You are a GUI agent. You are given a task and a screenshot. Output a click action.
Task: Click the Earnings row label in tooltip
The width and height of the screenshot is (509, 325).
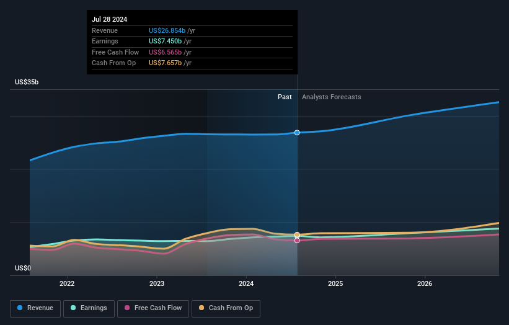click(x=105, y=41)
